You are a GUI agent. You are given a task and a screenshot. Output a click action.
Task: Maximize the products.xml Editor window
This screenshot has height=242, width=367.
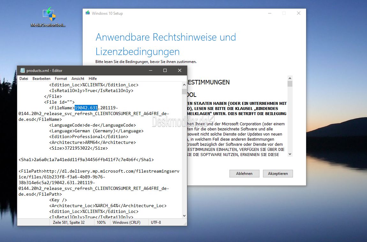point(165,70)
